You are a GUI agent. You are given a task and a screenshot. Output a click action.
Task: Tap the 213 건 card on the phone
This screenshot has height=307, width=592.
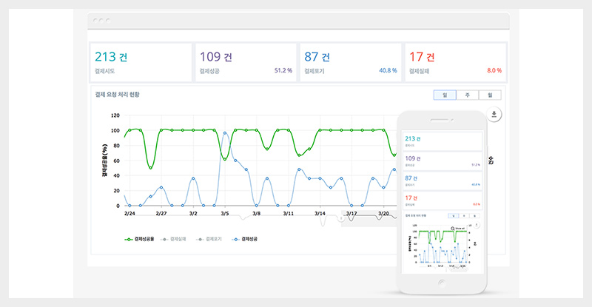[442, 141]
